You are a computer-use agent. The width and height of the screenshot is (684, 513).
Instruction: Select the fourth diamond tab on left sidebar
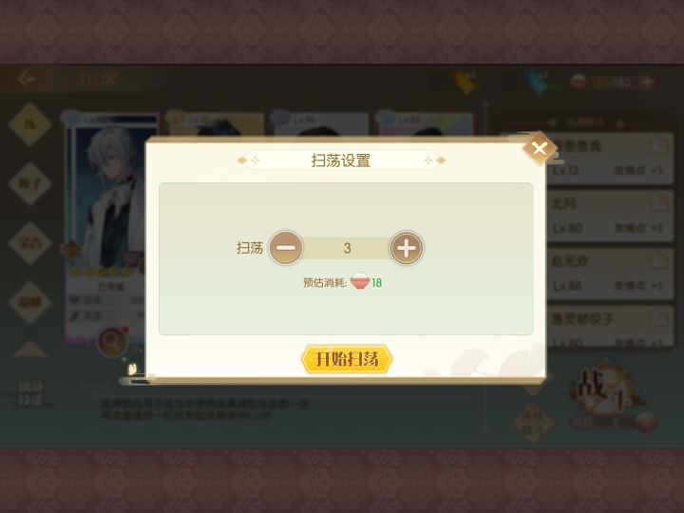tap(29, 302)
